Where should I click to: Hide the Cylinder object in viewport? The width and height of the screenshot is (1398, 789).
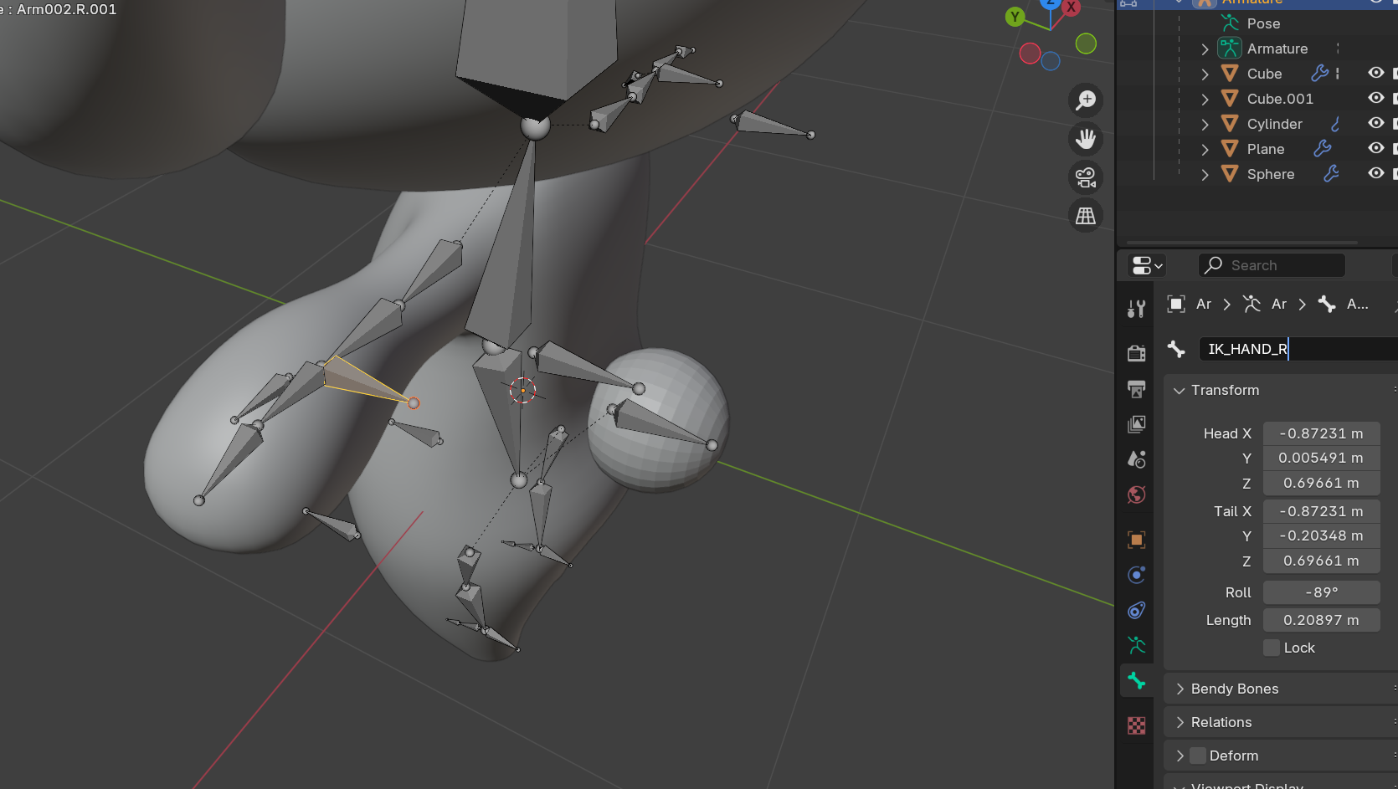point(1375,124)
